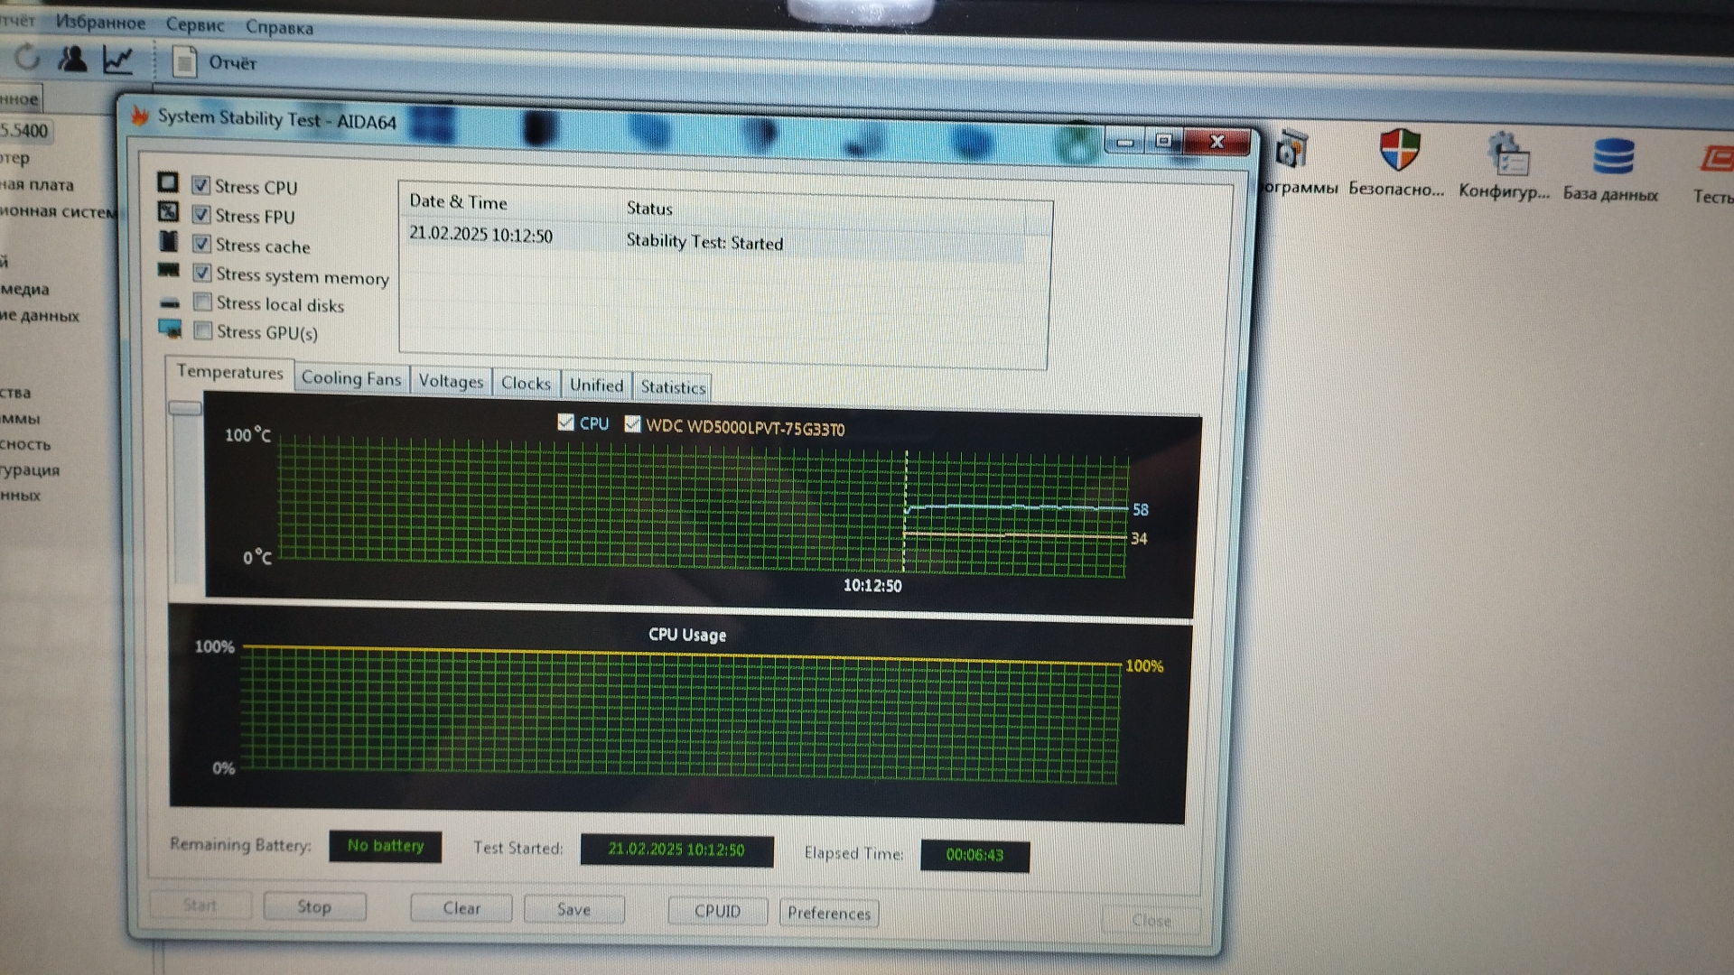The height and width of the screenshot is (975, 1734).
Task: Open Безопасность shield icon in main window
Action: [x=1398, y=151]
